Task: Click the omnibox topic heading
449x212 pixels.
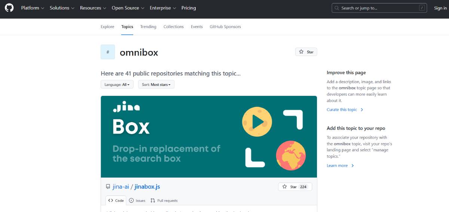Action: [139, 52]
